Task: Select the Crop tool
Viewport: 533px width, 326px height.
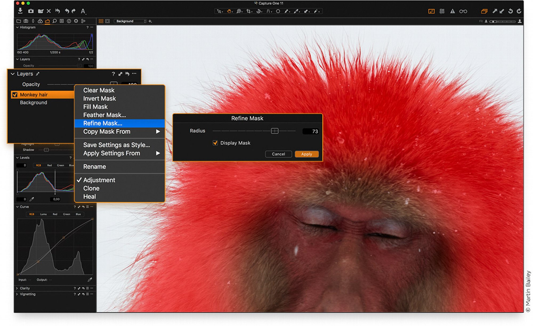Action: (x=249, y=11)
